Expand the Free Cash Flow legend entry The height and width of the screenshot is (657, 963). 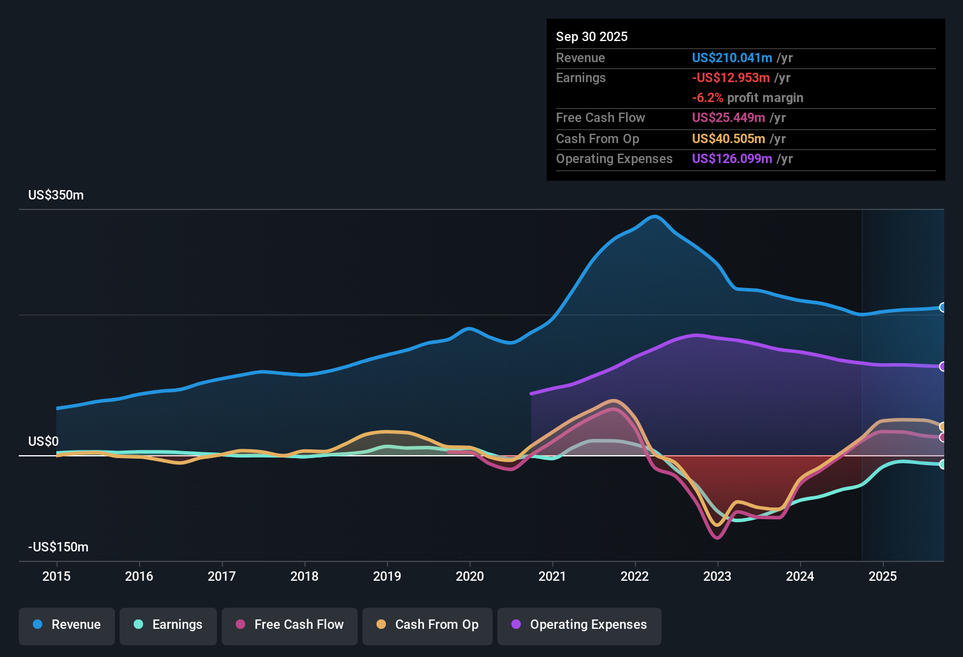tap(289, 625)
